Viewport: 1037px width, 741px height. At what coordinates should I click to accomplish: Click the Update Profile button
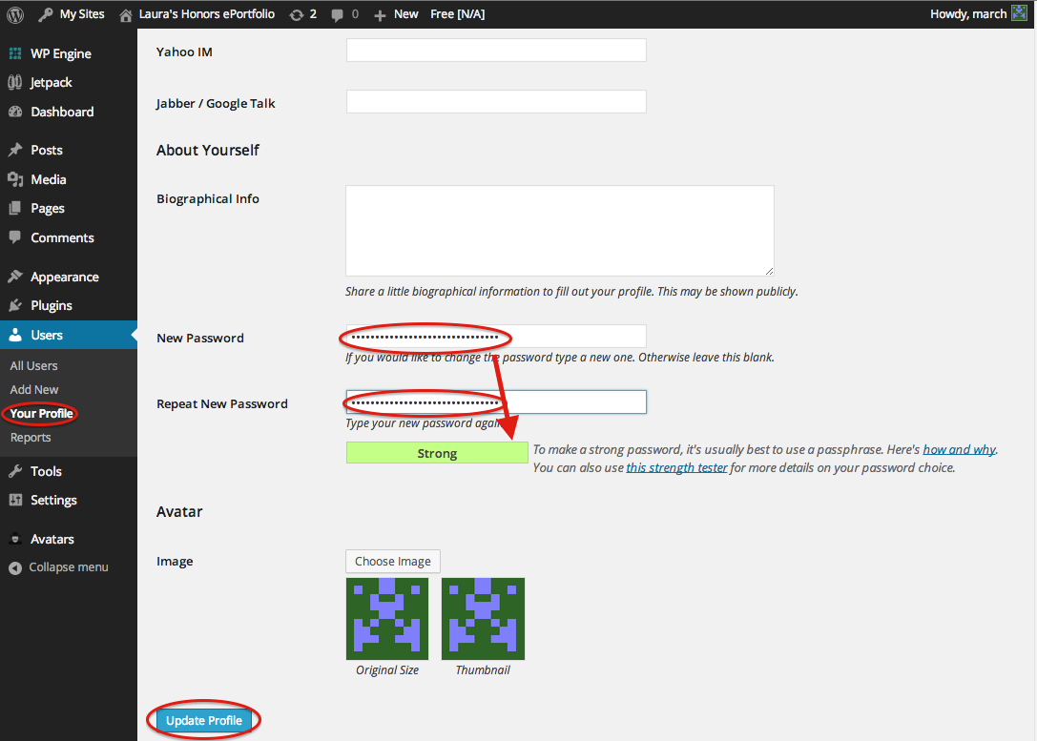203,720
